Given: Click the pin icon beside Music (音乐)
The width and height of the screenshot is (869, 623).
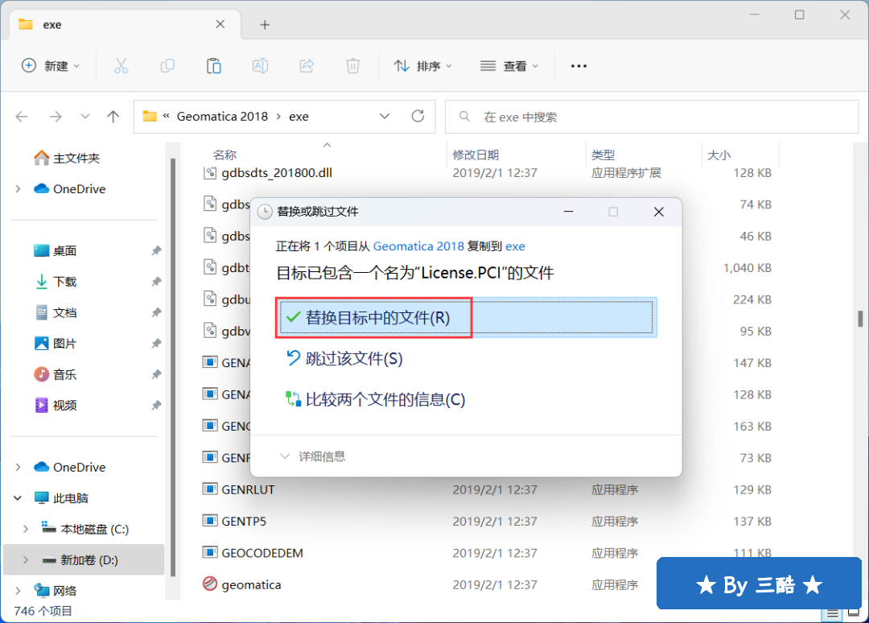Looking at the screenshot, I should click(x=156, y=375).
